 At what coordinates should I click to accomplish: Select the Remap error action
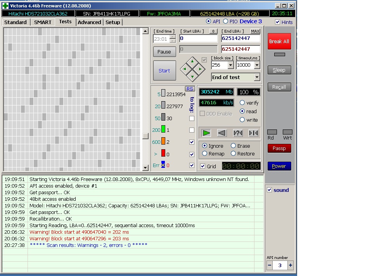[x=204, y=154]
